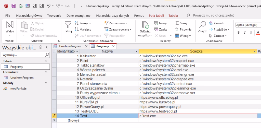Open the Przejdź do dropdown

[x=219, y=30]
